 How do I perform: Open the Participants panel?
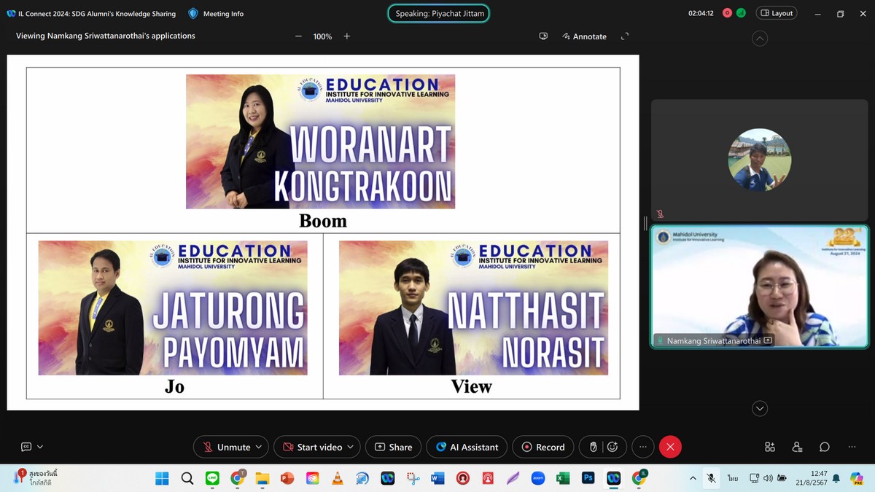point(797,447)
